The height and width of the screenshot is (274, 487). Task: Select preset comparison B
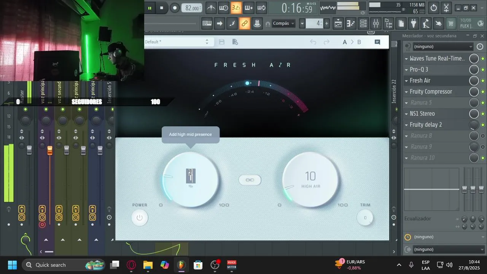tap(359, 42)
